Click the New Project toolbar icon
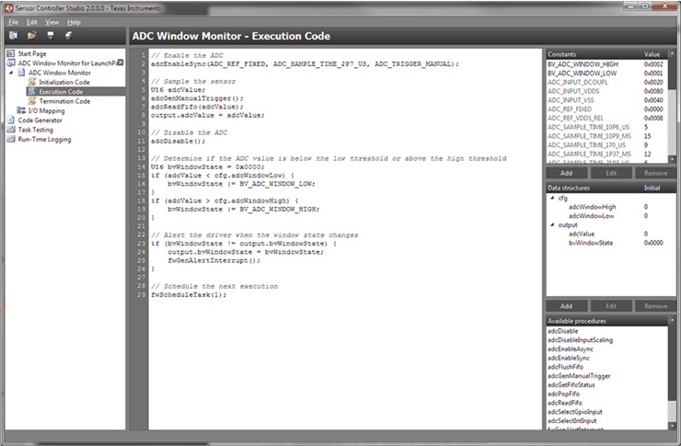The image size is (681, 446). point(14,36)
